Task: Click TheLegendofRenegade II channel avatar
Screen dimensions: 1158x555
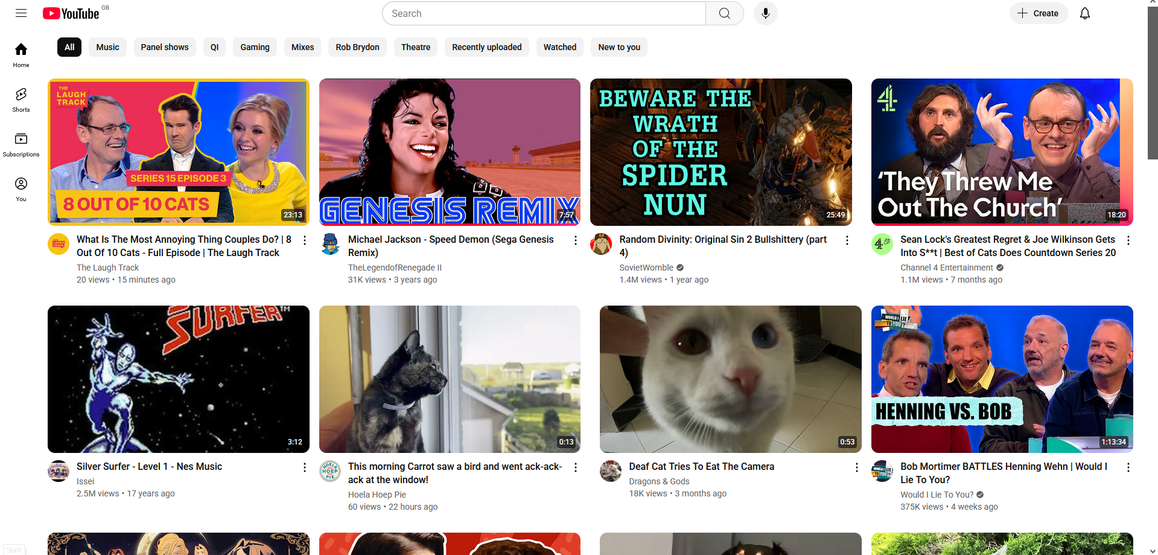Action: 330,244
